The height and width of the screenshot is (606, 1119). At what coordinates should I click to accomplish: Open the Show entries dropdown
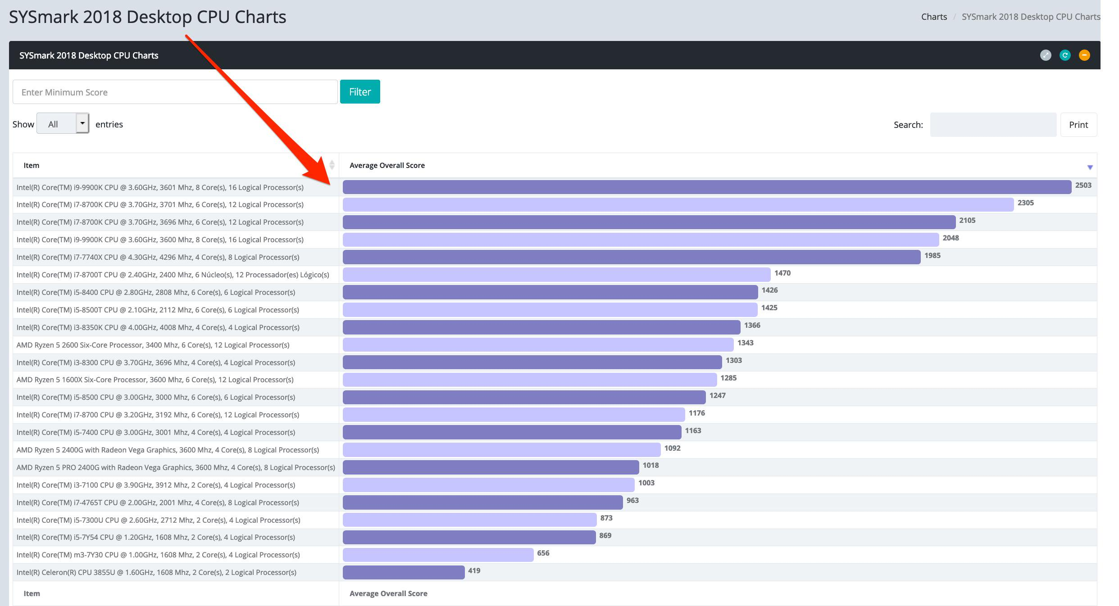(x=63, y=123)
